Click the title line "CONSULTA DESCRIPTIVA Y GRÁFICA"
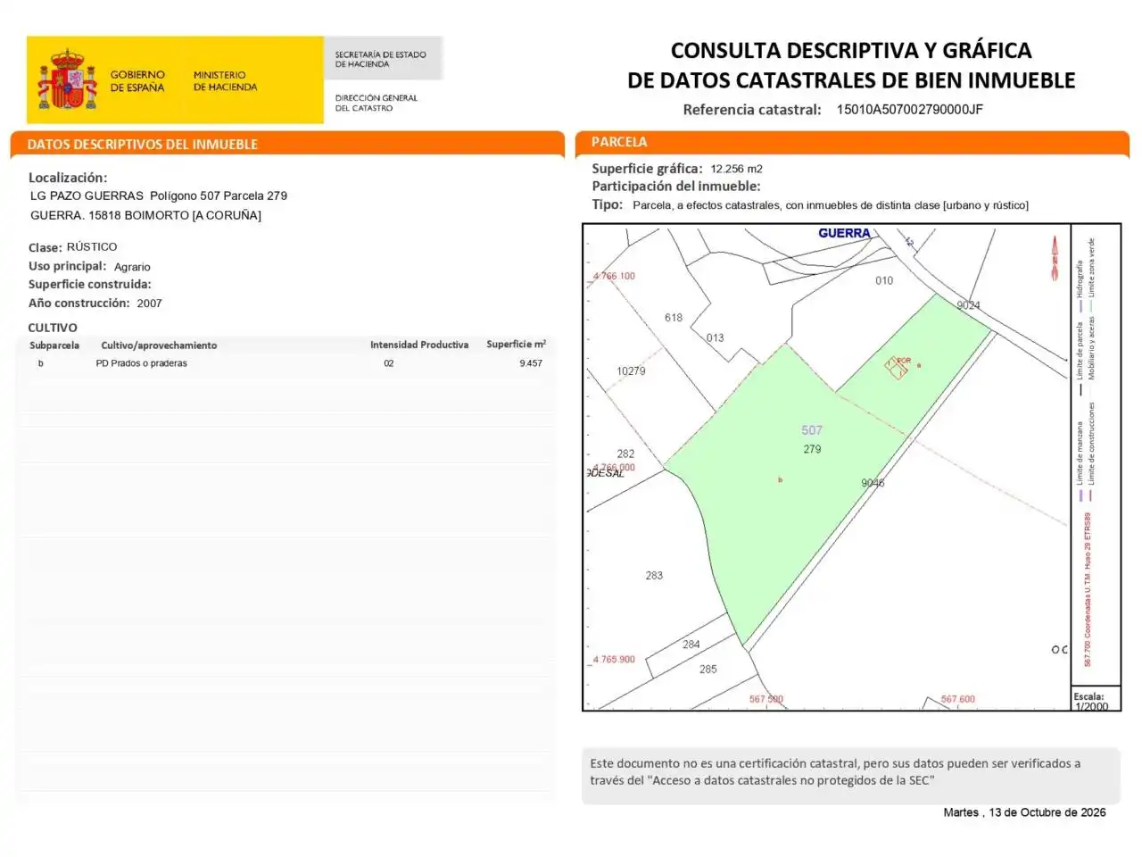Screen dimensions: 1142x857 pos(851,50)
